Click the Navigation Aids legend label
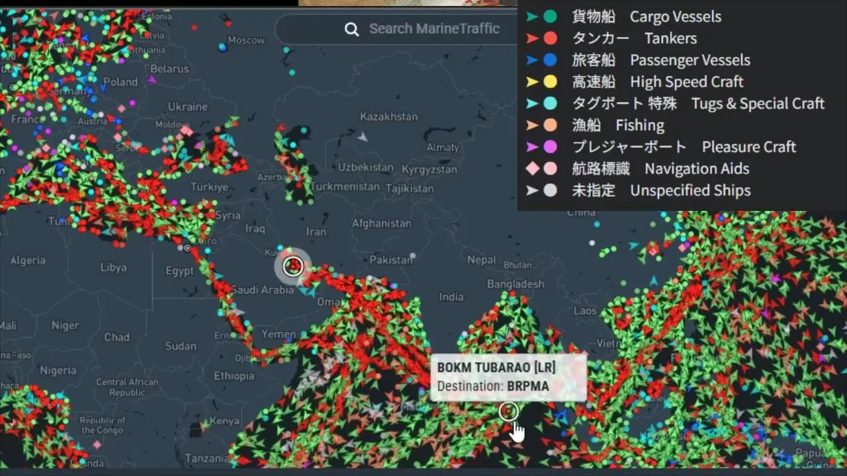 click(x=697, y=169)
